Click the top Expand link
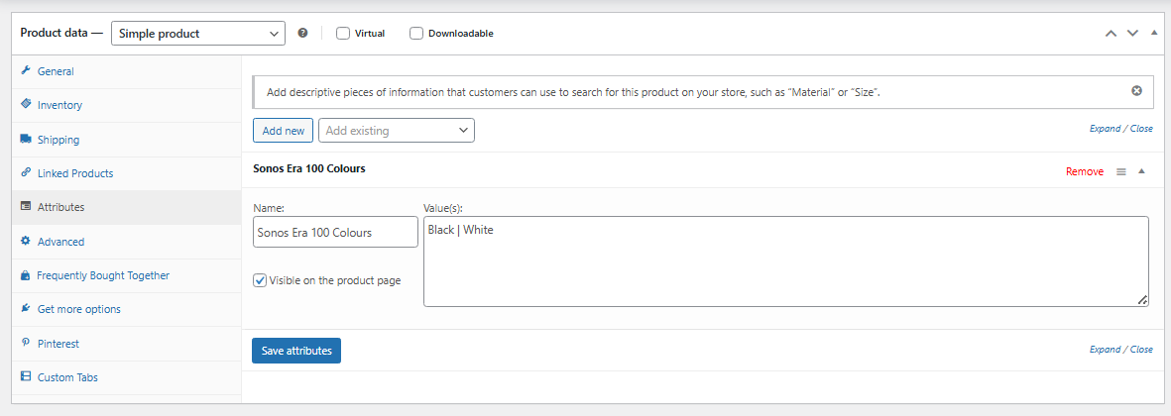This screenshot has width=1171, height=416. [x=1105, y=128]
